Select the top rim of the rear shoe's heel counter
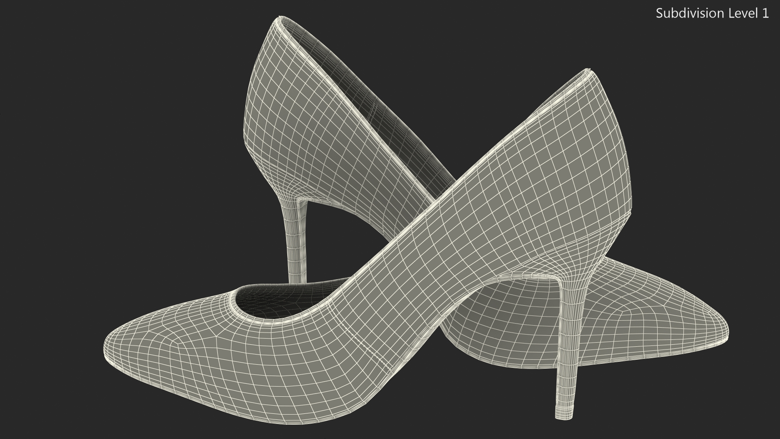 pos(279,20)
